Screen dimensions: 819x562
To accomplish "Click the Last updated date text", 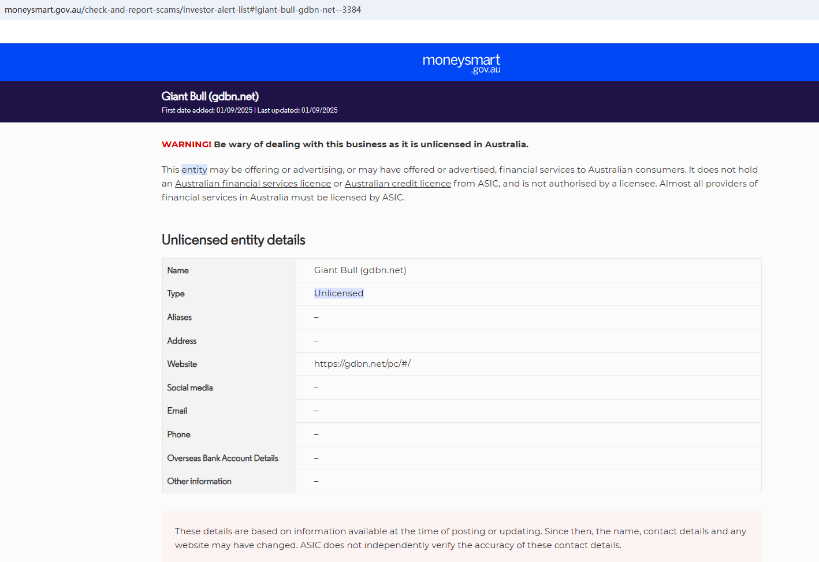I will point(297,110).
